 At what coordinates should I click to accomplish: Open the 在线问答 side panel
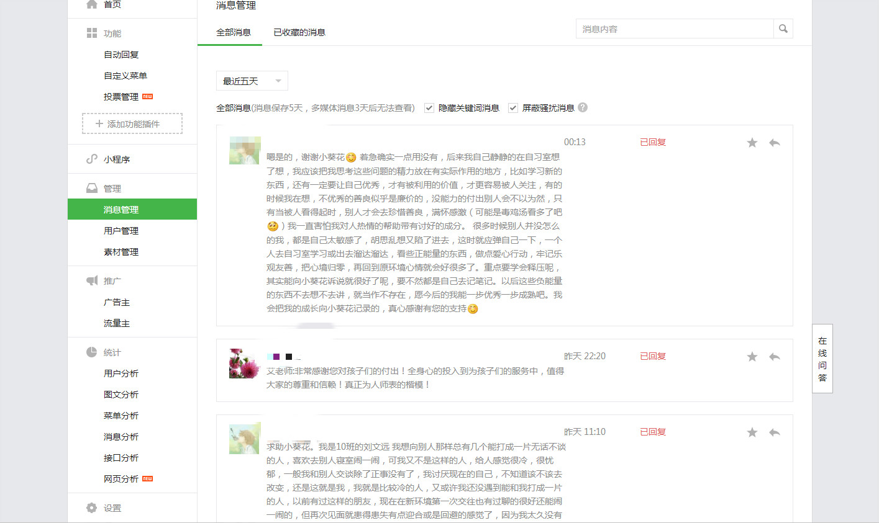pos(822,359)
